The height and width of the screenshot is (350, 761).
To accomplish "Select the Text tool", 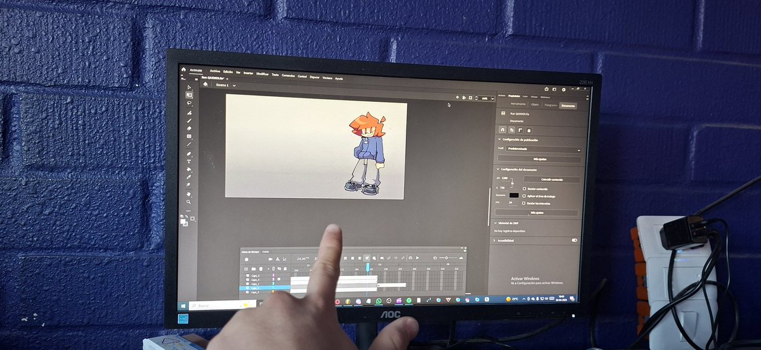I will (189, 161).
